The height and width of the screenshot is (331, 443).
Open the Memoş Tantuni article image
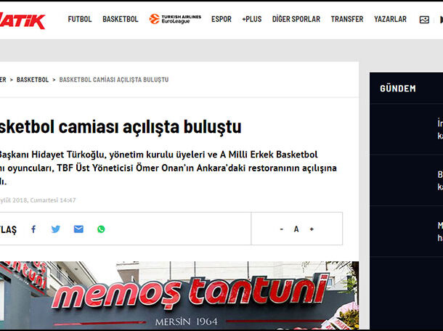tap(179, 295)
